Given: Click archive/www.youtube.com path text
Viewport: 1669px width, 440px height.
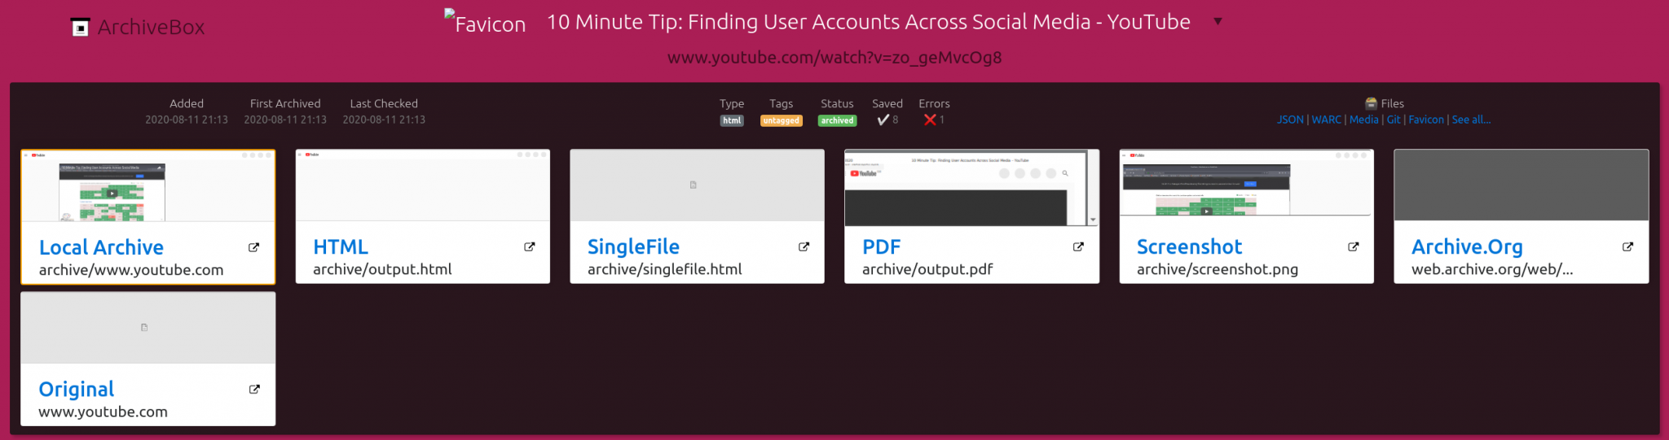Looking at the screenshot, I should point(131,270).
